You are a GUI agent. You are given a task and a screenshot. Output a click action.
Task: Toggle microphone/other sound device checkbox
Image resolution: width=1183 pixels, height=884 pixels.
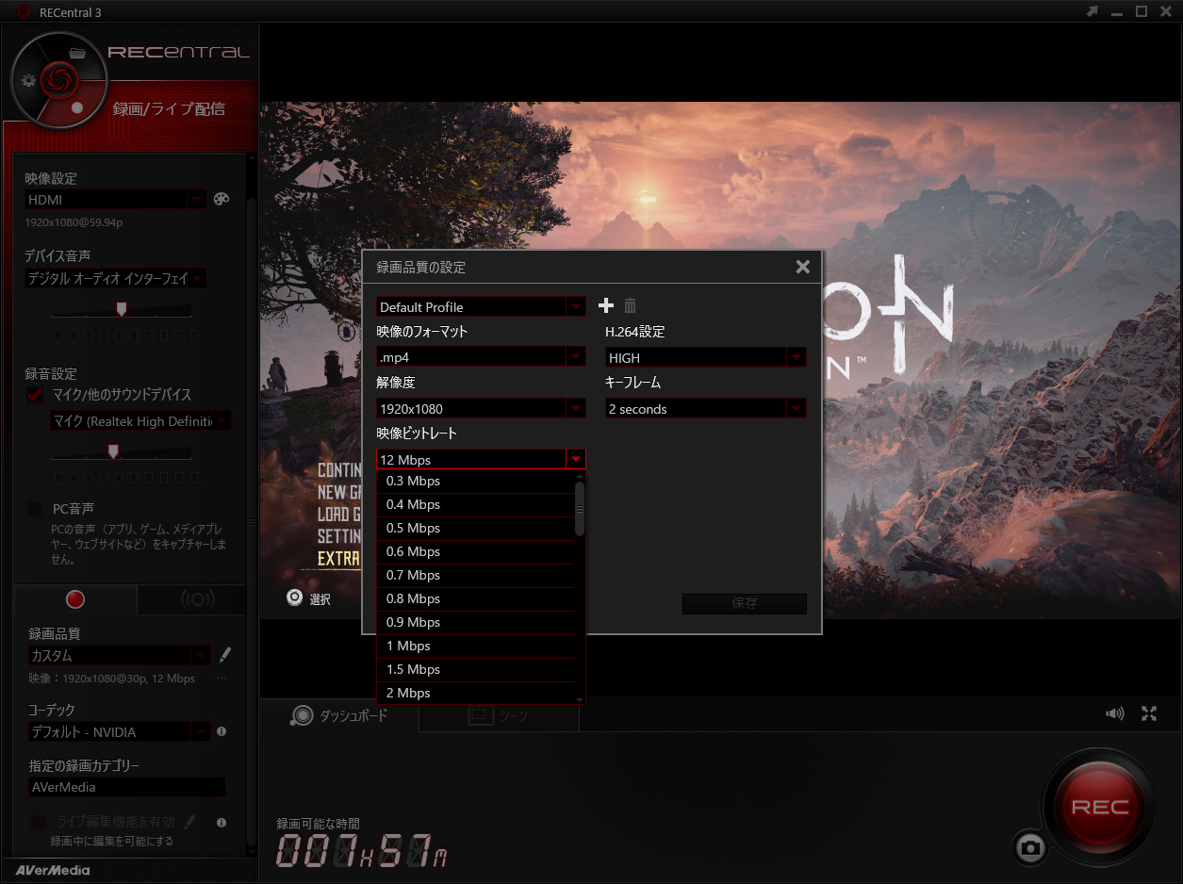point(35,394)
